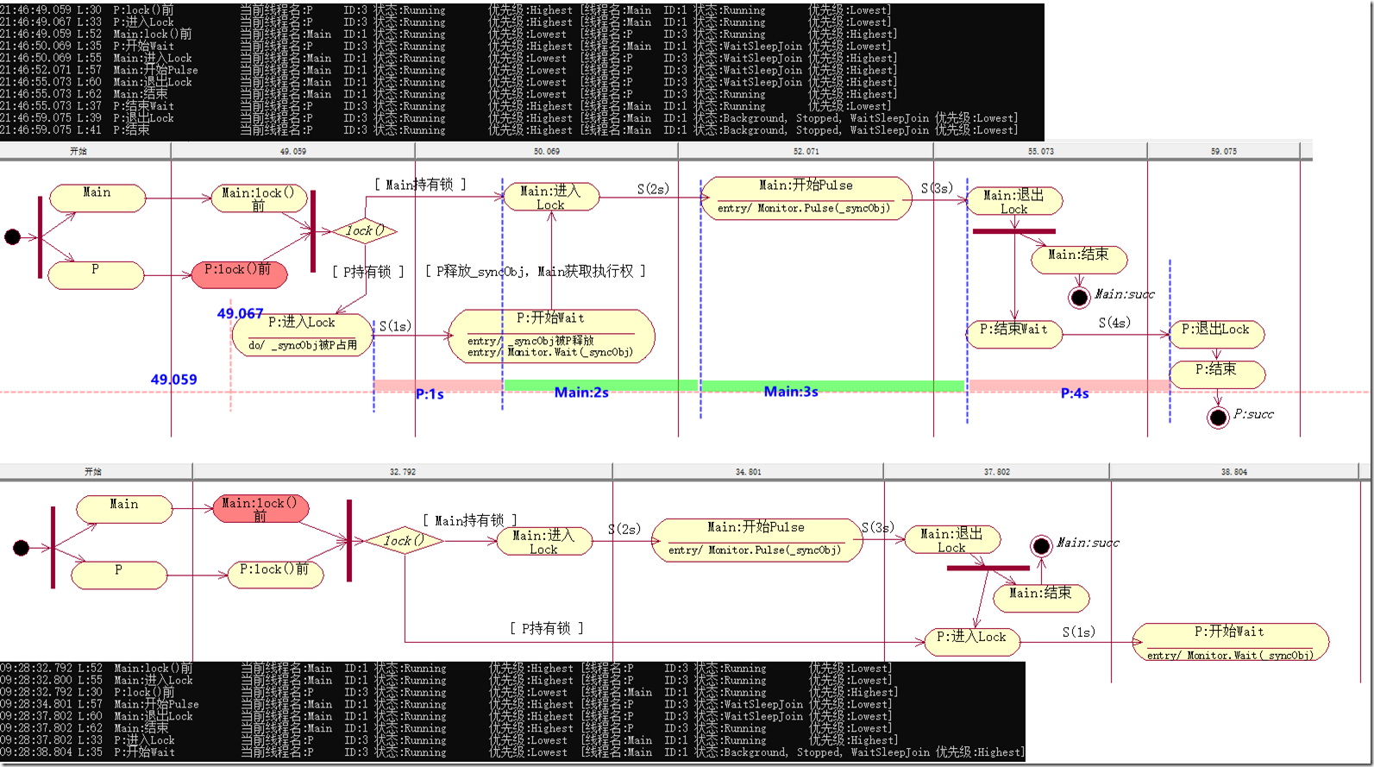Click the 52.071 timeline column header
The width and height of the screenshot is (1374, 767).
point(806,151)
